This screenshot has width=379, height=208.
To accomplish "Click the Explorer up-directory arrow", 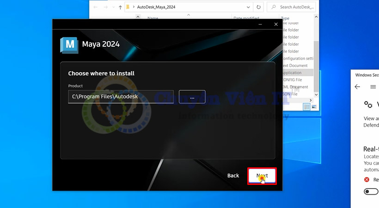I will [x=121, y=7].
